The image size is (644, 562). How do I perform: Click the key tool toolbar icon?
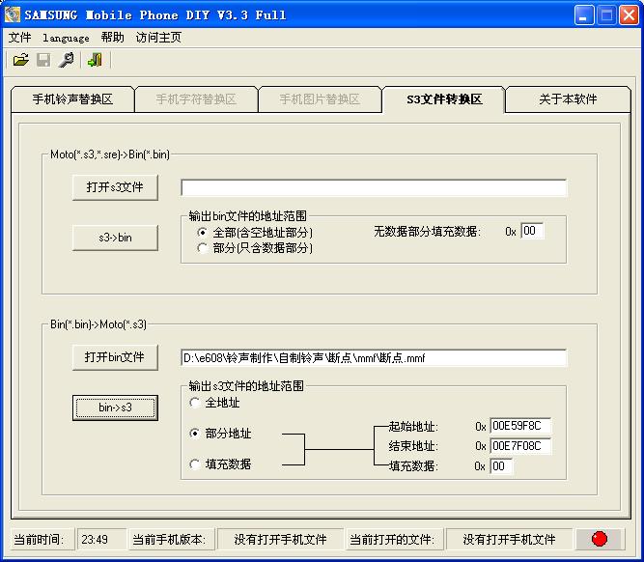point(66,60)
